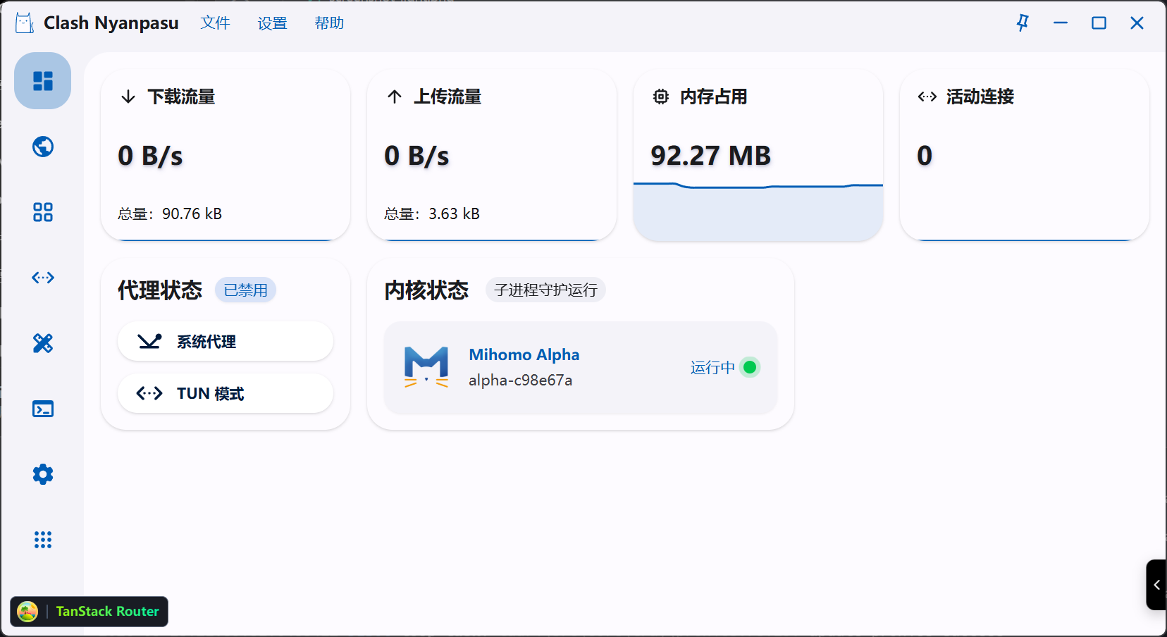Viewport: 1167px width, 637px height.
Task: Click the alpha-c98e67a version text
Action: click(521, 381)
